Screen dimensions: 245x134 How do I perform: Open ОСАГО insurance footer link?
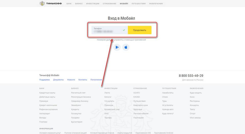click(137, 93)
